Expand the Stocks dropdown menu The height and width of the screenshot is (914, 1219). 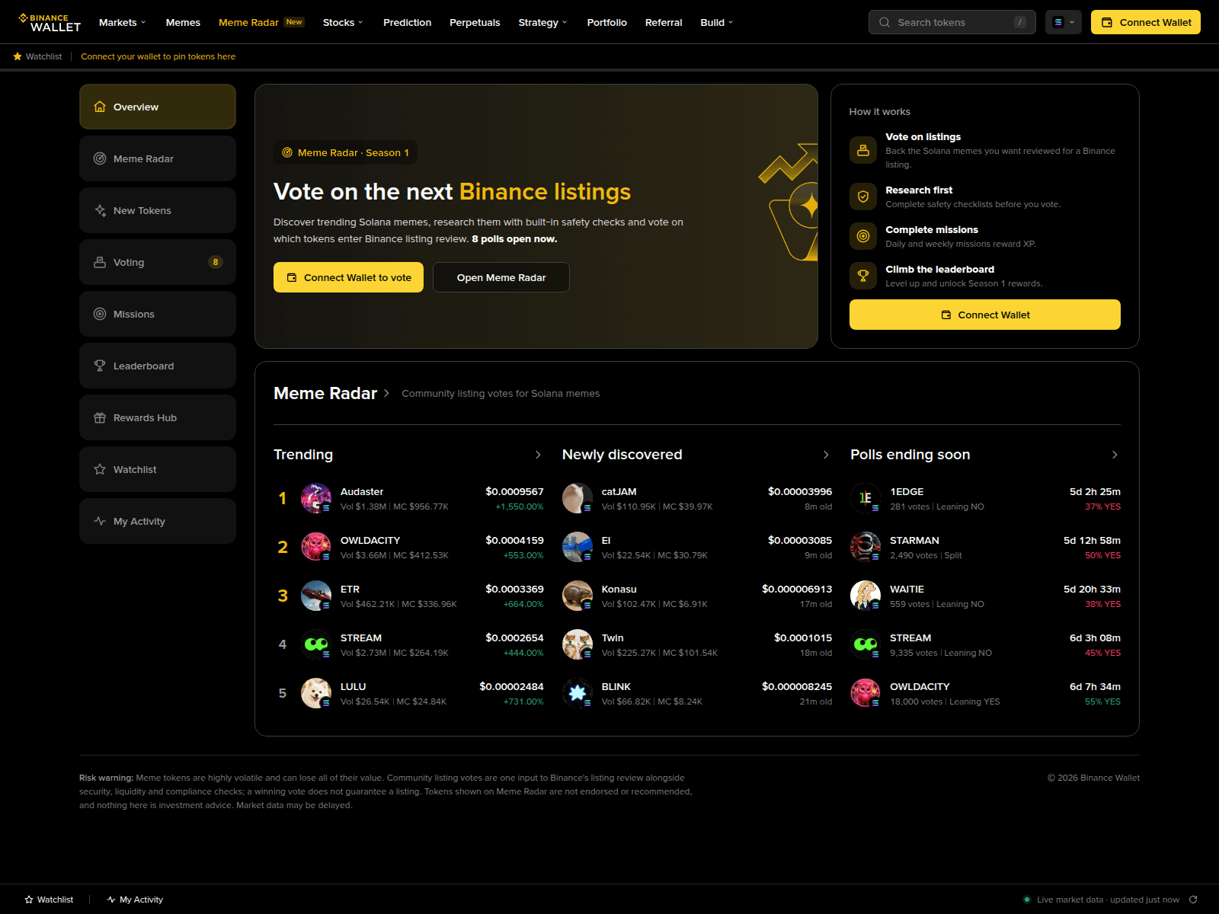[343, 22]
